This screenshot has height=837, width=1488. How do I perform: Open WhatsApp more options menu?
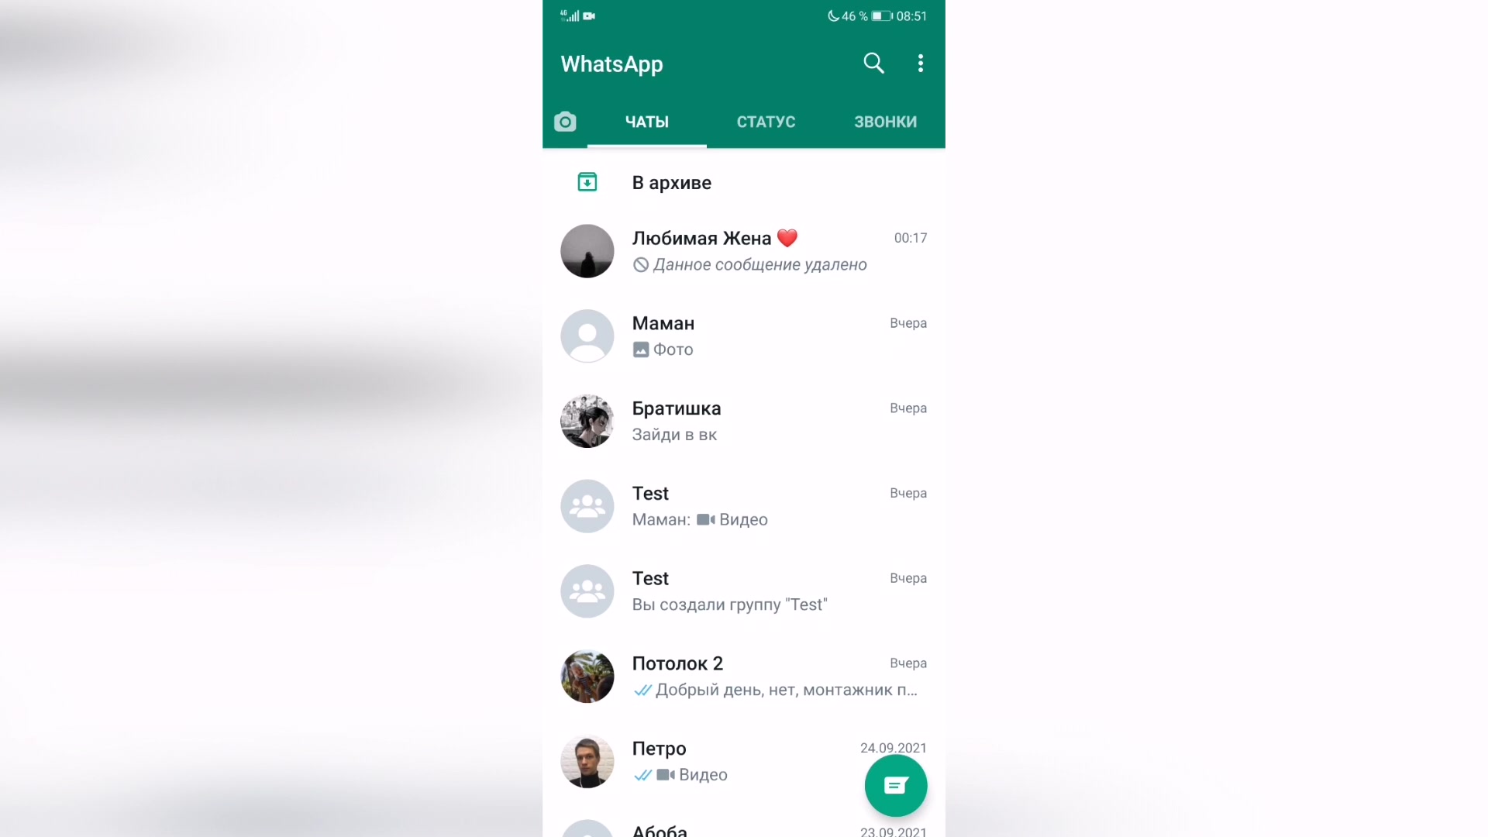point(920,64)
